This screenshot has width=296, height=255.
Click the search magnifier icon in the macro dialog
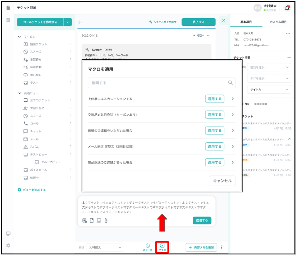[230, 83]
